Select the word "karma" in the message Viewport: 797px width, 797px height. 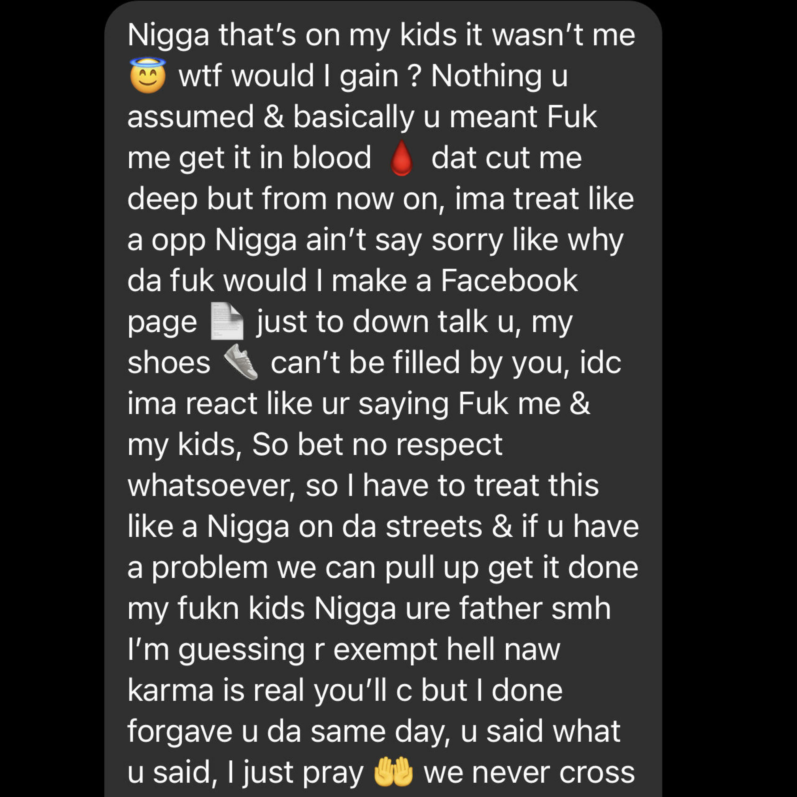pos(171,690)
